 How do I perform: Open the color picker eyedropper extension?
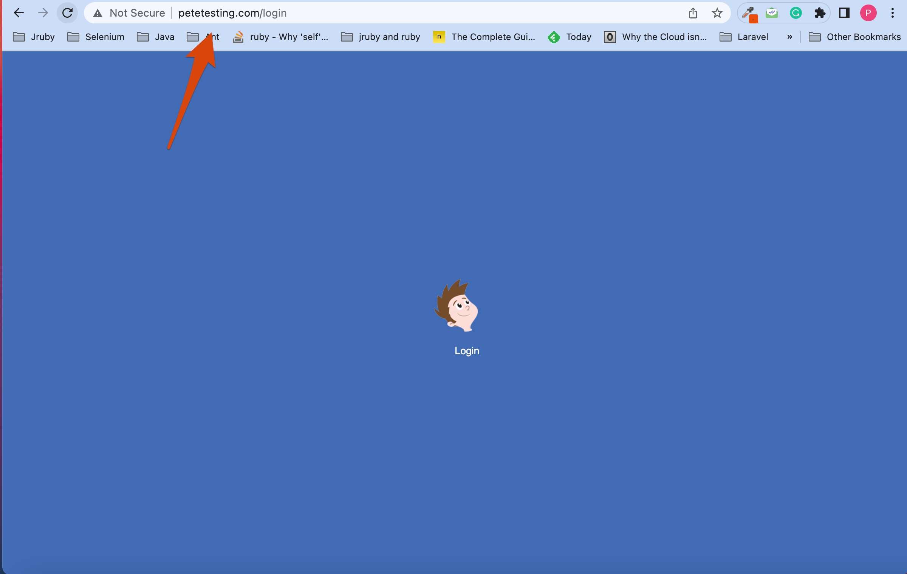coord(748,14)
